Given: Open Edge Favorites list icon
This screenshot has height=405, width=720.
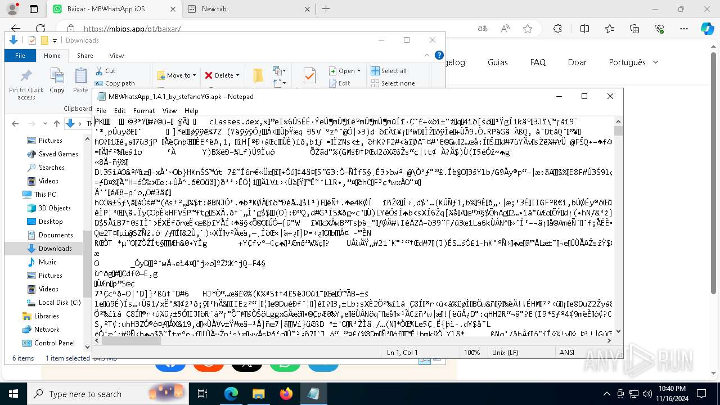Looking at the screenshot, I should point(610,29).
